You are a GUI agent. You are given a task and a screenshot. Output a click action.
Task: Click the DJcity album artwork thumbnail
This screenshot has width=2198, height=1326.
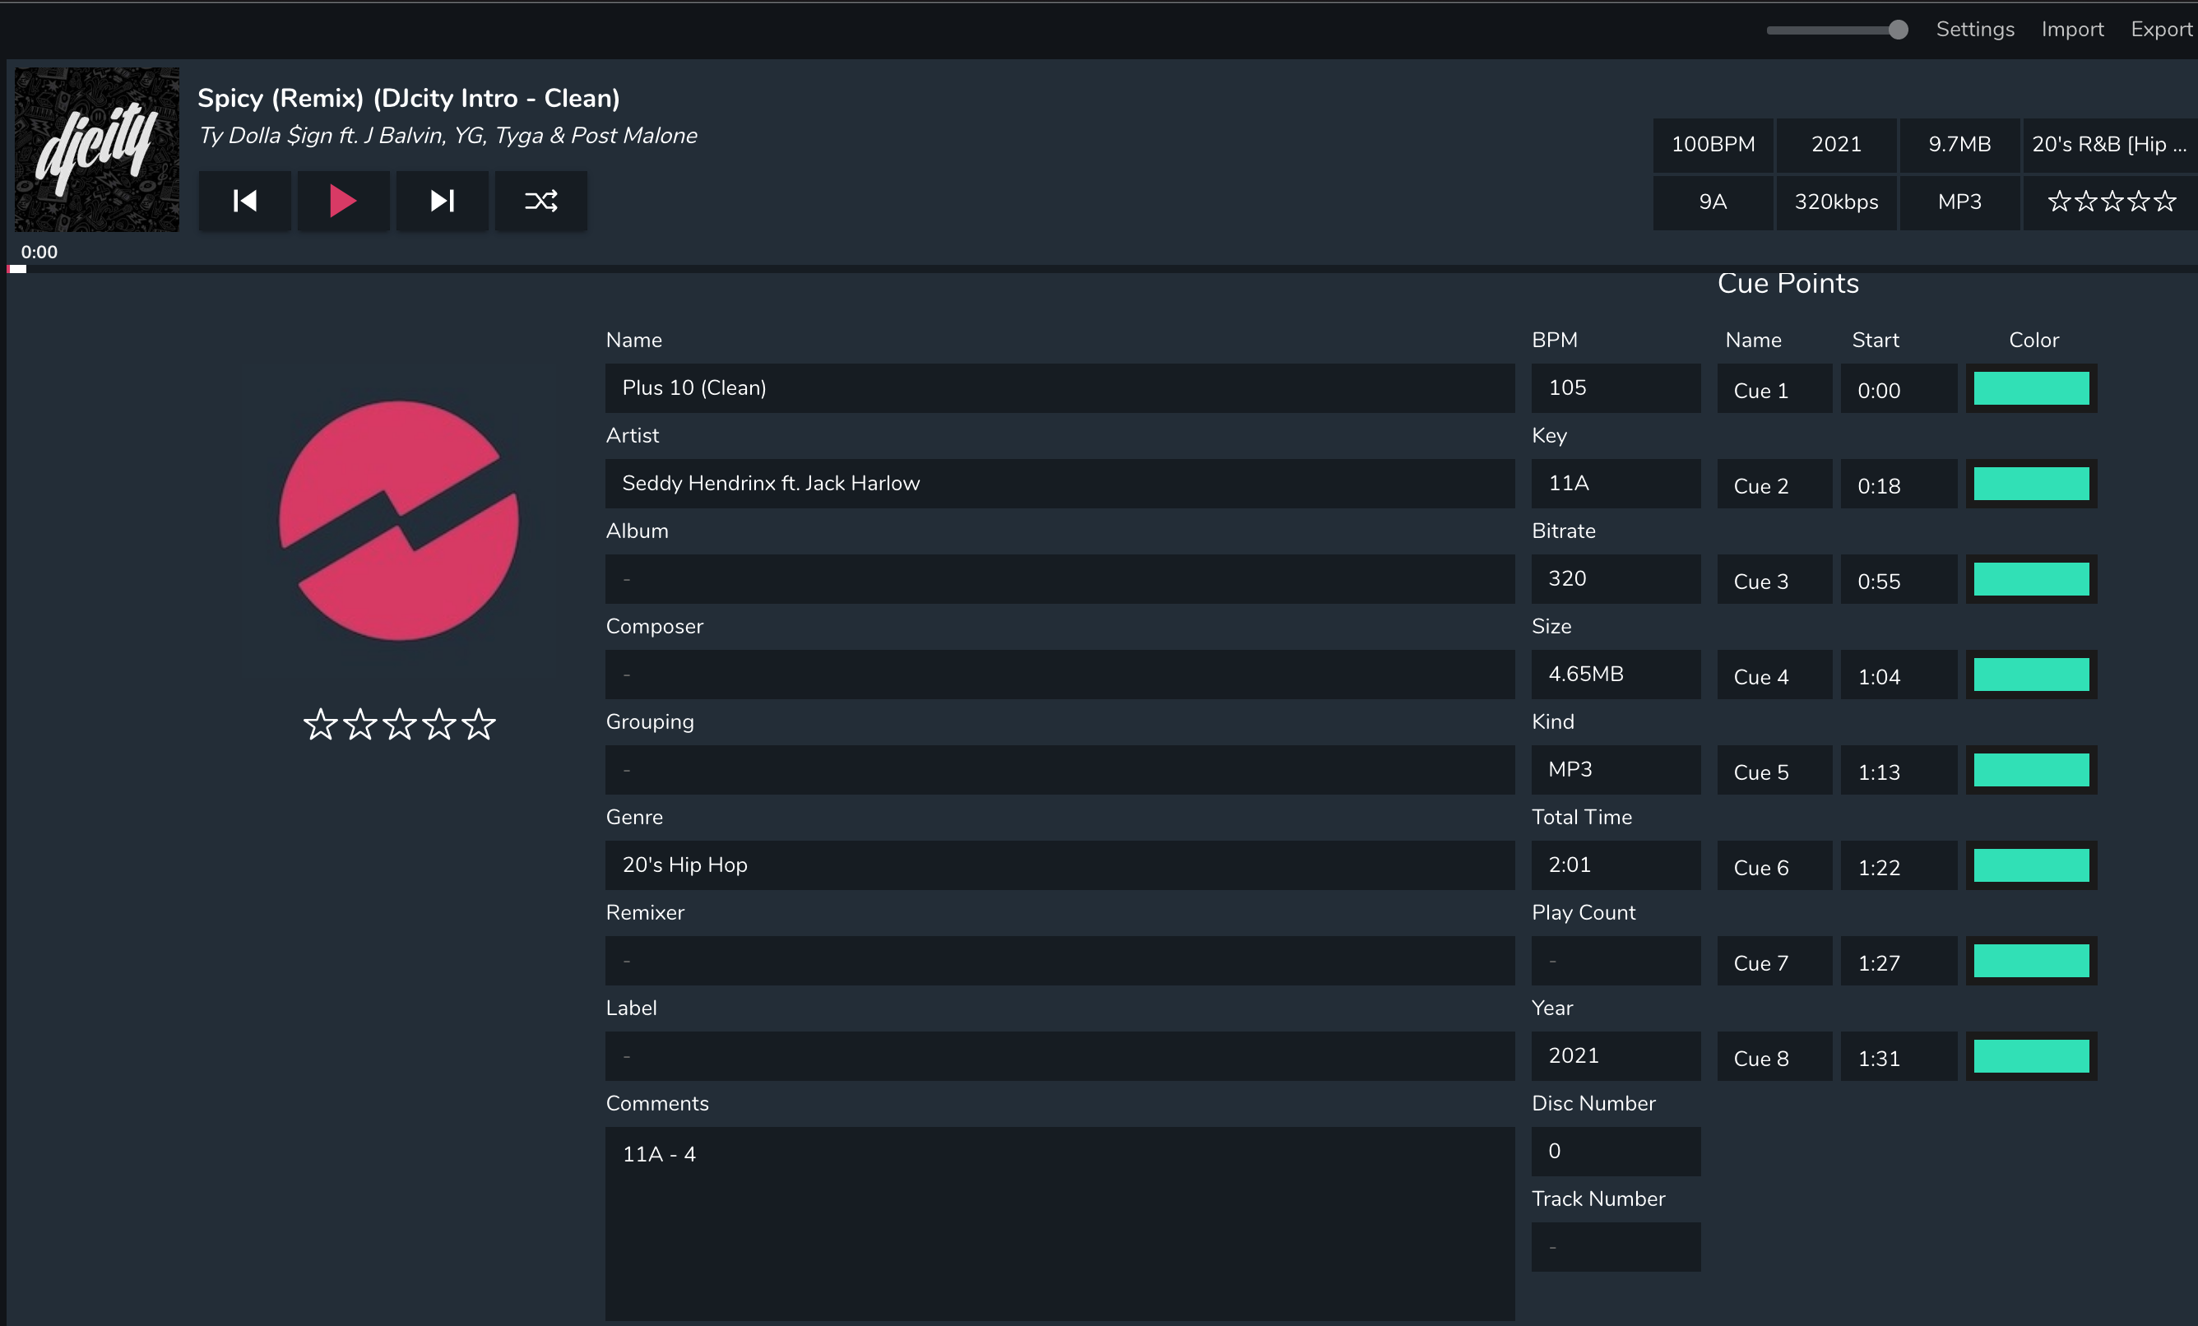96,150
